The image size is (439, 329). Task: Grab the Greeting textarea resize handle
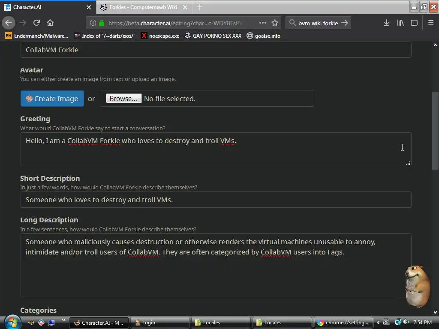pos(408,163)
